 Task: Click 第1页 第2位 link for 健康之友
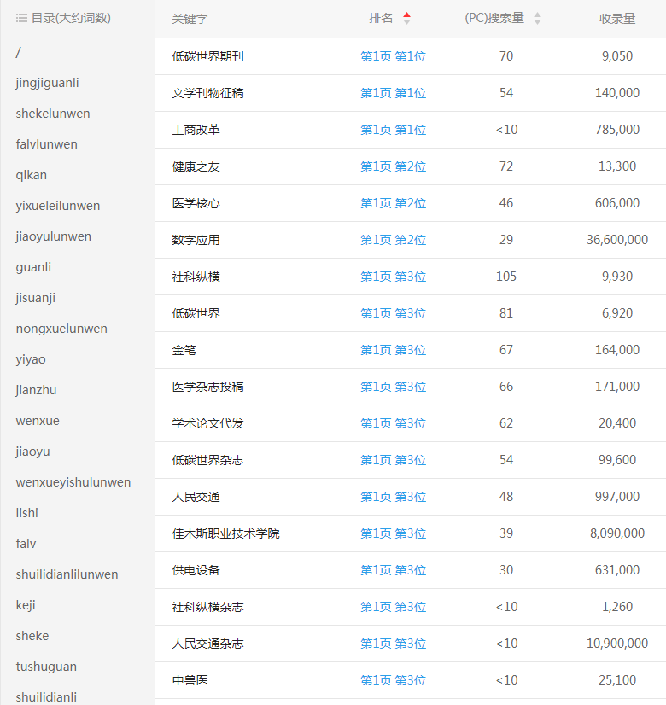coord(393,166)
